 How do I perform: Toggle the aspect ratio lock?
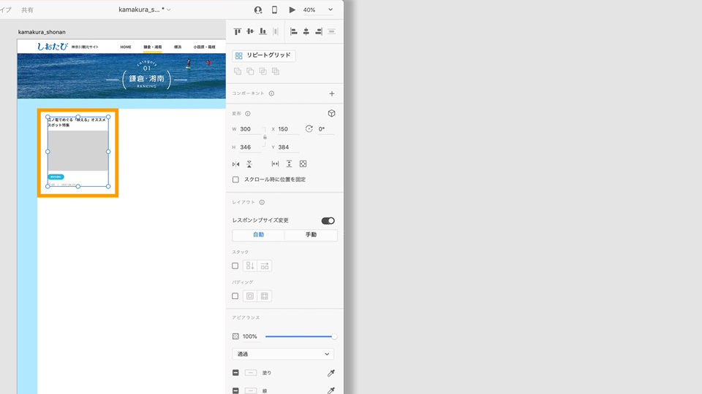point(265,138)
